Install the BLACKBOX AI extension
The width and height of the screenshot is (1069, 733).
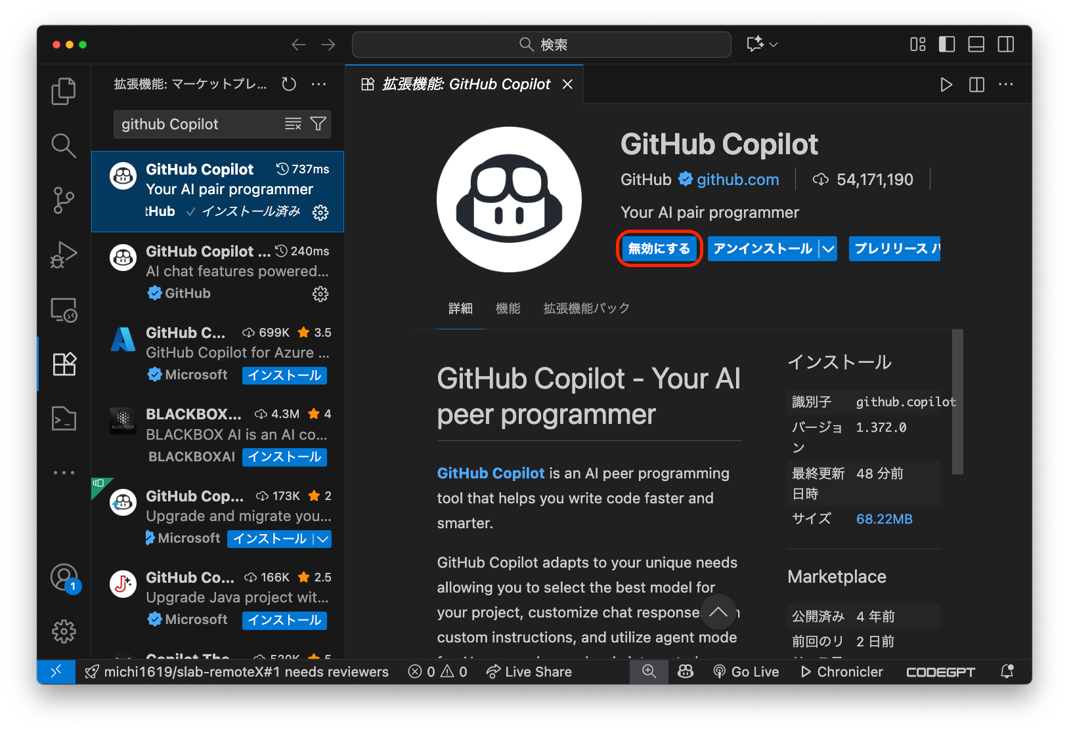[x=284, y=457]
